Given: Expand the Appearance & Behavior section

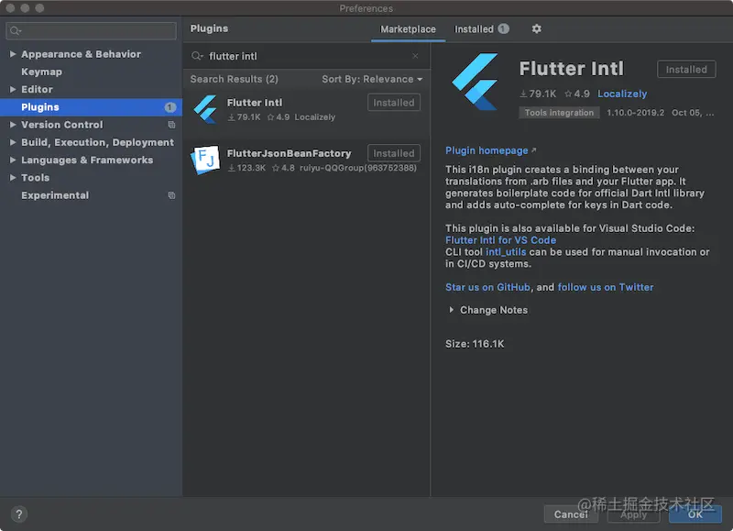Looking at the screenshot, I should click(13, 54).
